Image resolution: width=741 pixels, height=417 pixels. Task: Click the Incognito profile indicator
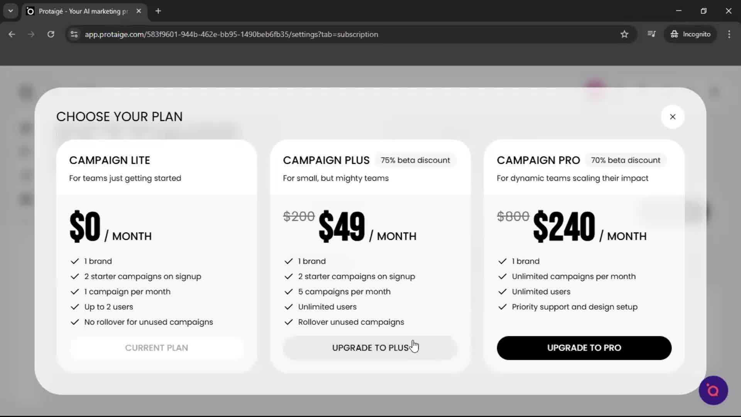click(690, 34)
